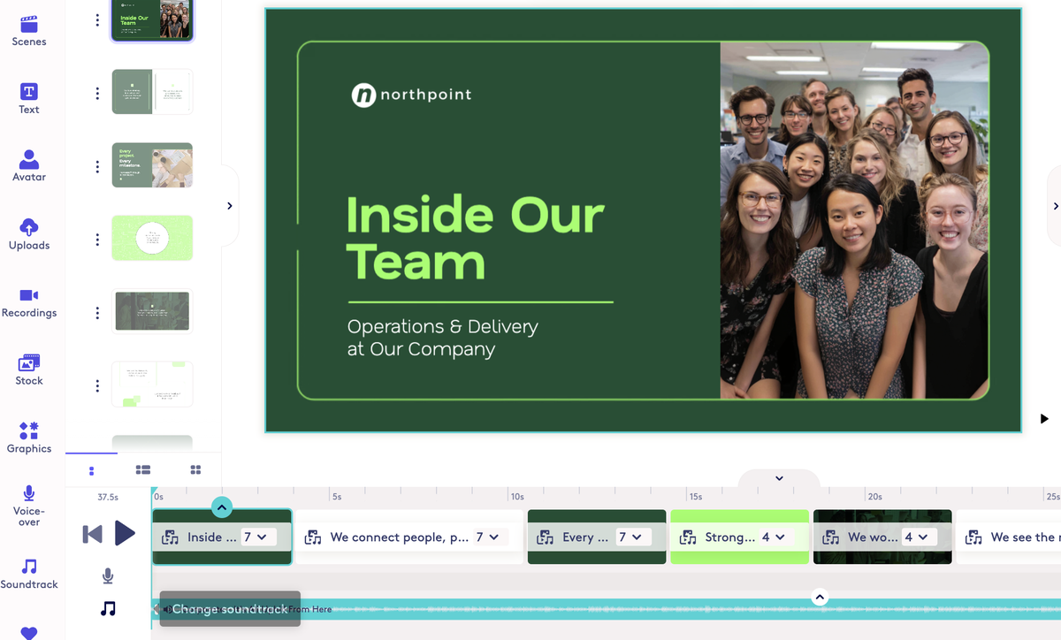Collapse the timeline with the down chevron
Viewport: 1061px width, 640px height.
(779, 478)
